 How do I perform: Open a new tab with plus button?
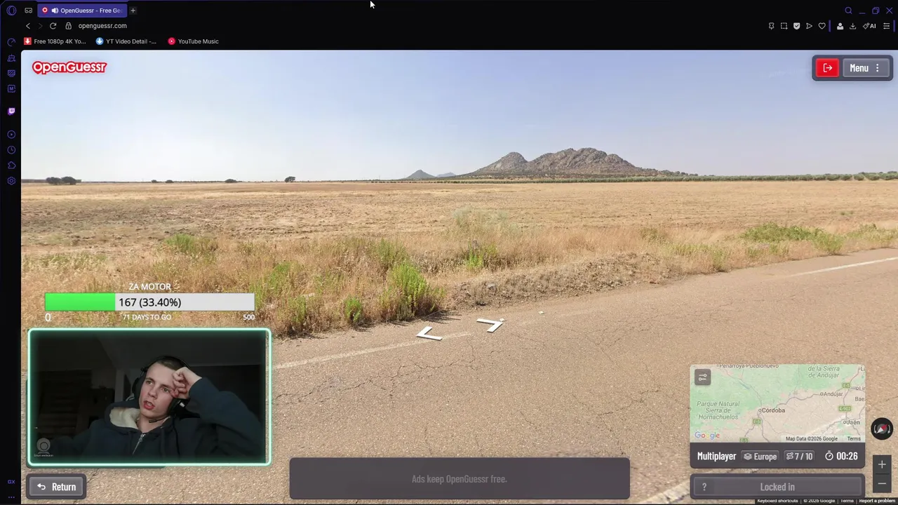tap(133, 11)
